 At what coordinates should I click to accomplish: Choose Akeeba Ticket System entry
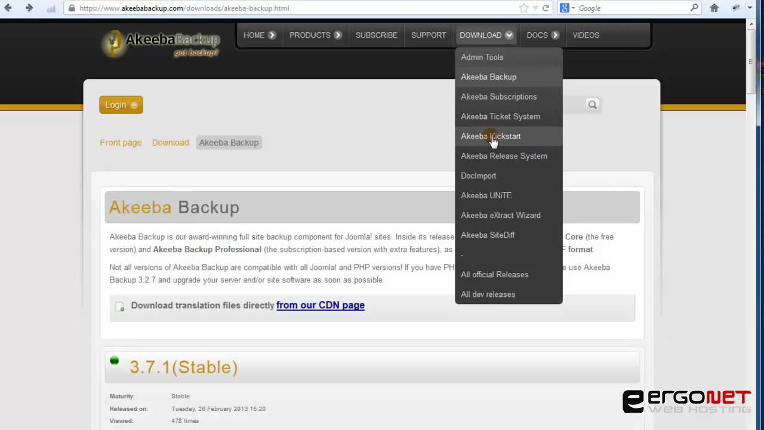(x=509, y=116)
